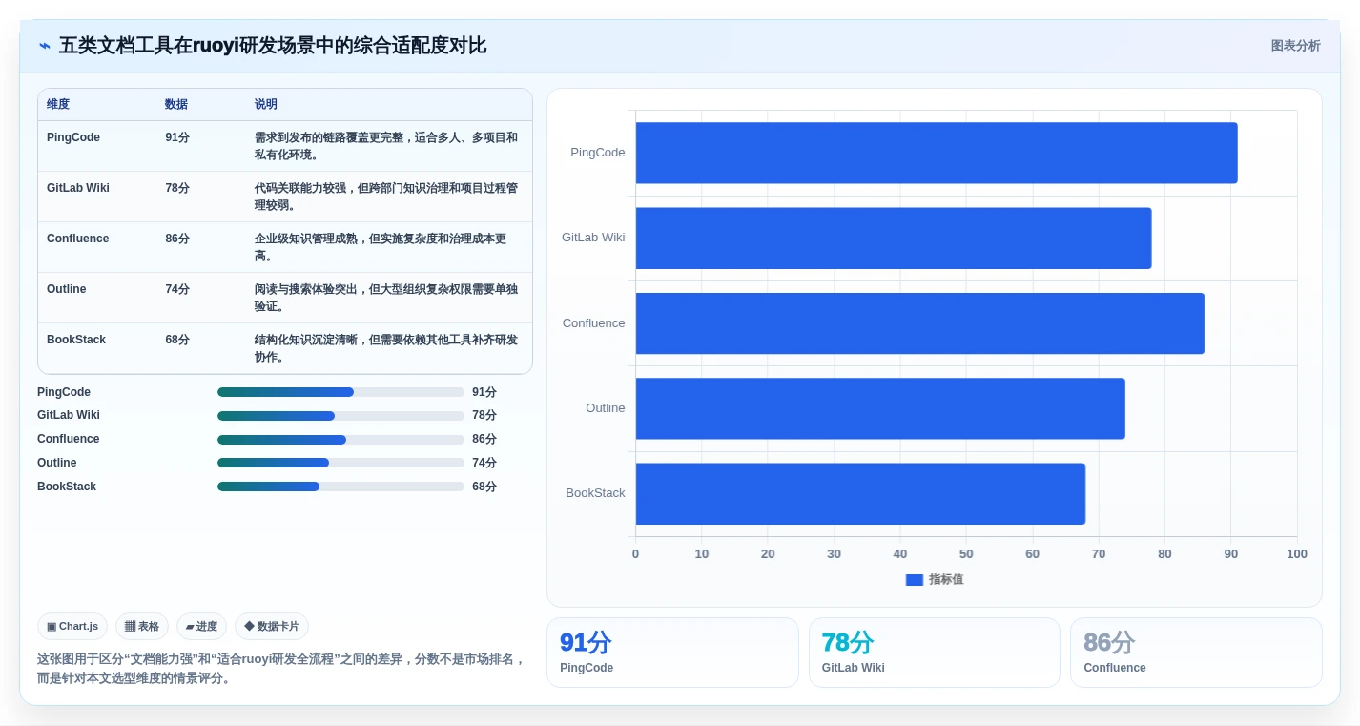Select the 进度 tag chip
1360x726 pixels.
pos(201,627)
